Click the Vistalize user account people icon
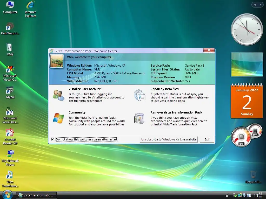Image resolution: width=266 pixels, height=199 pixels. 58,95
